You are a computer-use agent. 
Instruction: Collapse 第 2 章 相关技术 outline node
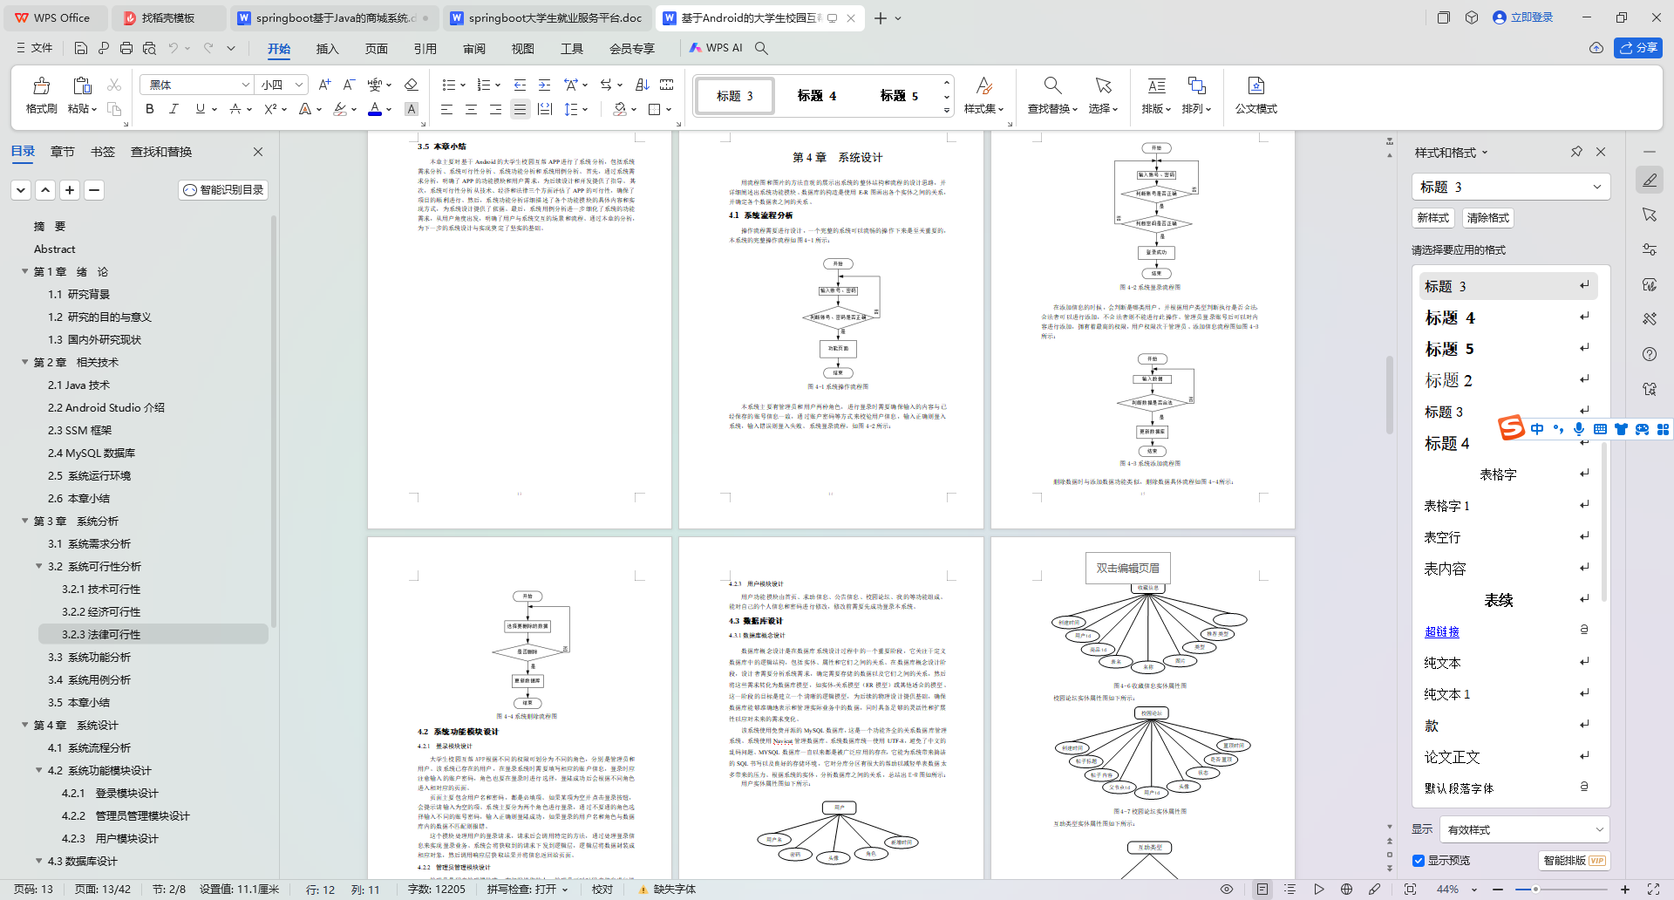coord(25,363)
